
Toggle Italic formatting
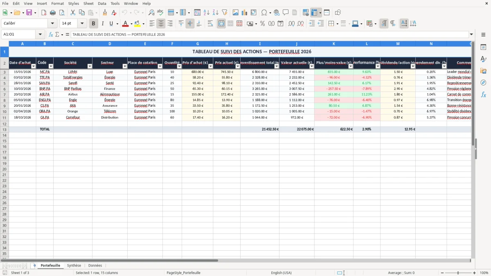tap(103, 24)
